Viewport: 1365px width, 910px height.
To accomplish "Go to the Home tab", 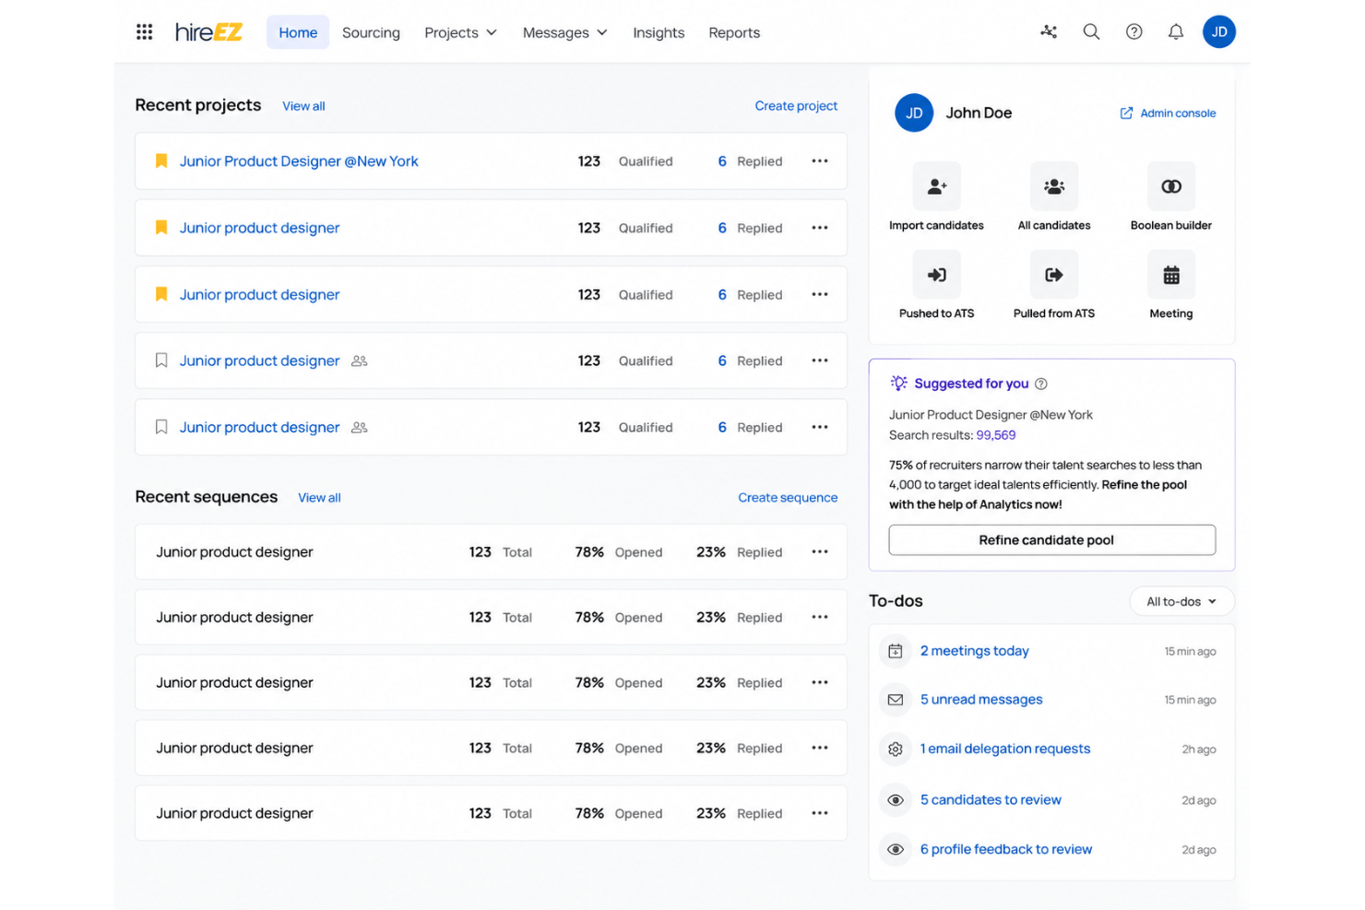I will [x=298, y=32].
